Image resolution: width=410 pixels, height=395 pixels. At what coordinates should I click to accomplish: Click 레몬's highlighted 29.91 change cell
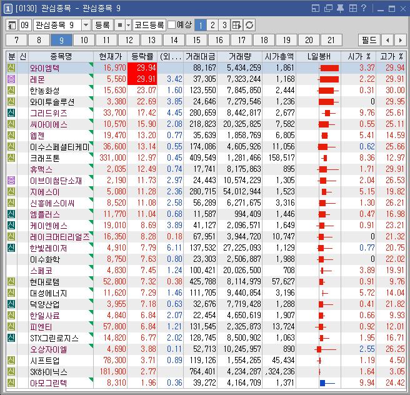[x=142, y=79]
